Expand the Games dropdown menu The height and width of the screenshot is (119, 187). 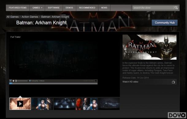point(37,8)
